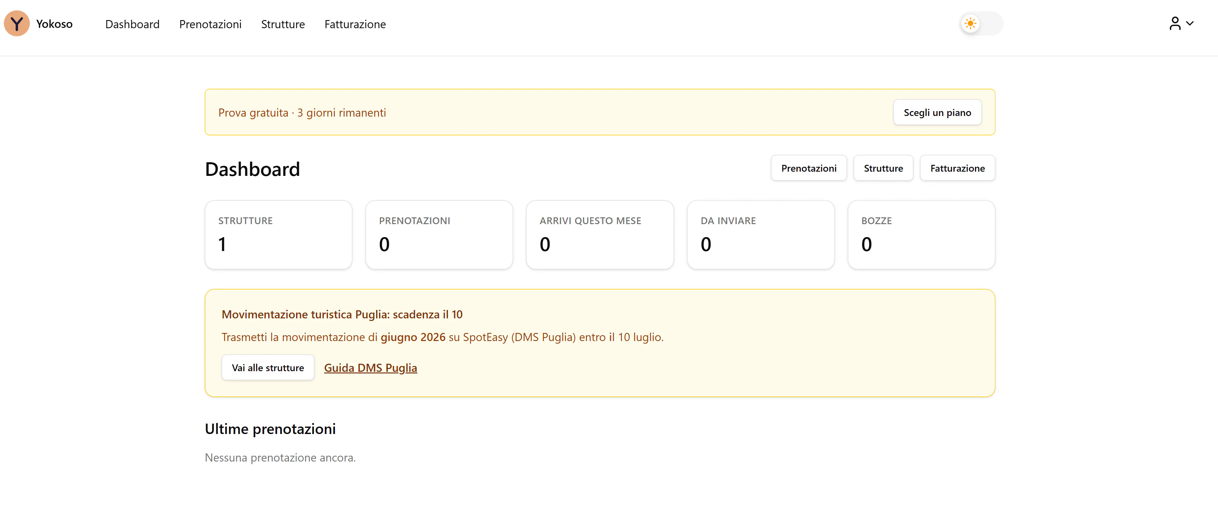This screenshot has width=1218, height=514.
Task: Click the Scegli un piano button
Action: (937, 112)
